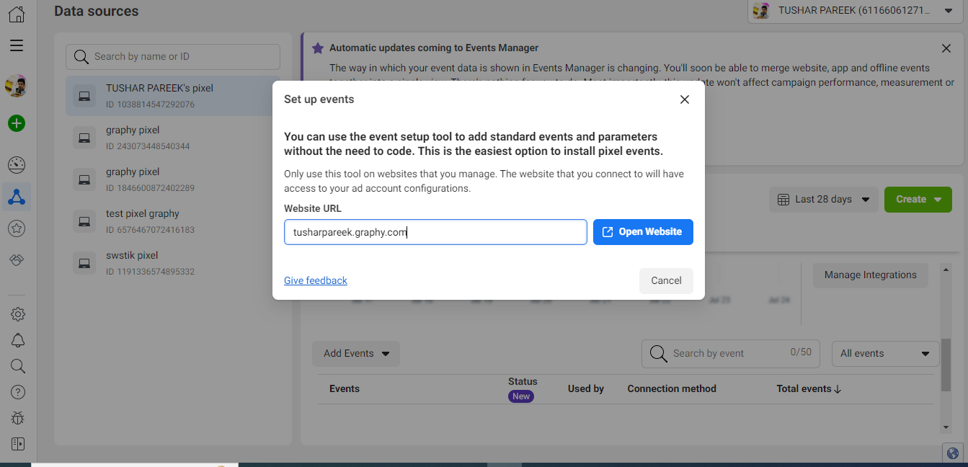The image size is (968, 467).
Task: Click the star Custom conversions icon
Action: [x=17, y=228]
